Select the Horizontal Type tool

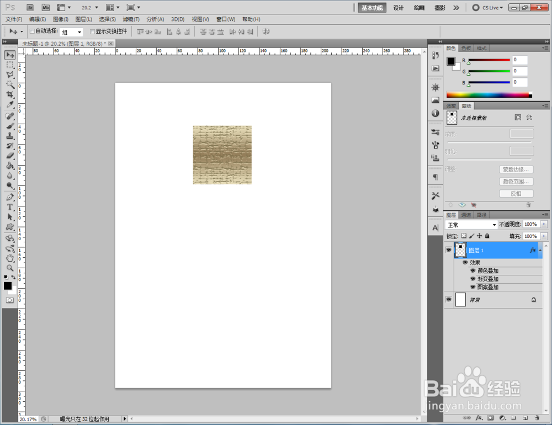click(x=10, y=207)
